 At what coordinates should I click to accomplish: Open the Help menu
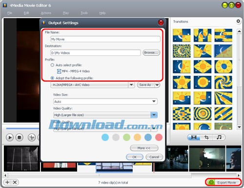click(102, 13)
